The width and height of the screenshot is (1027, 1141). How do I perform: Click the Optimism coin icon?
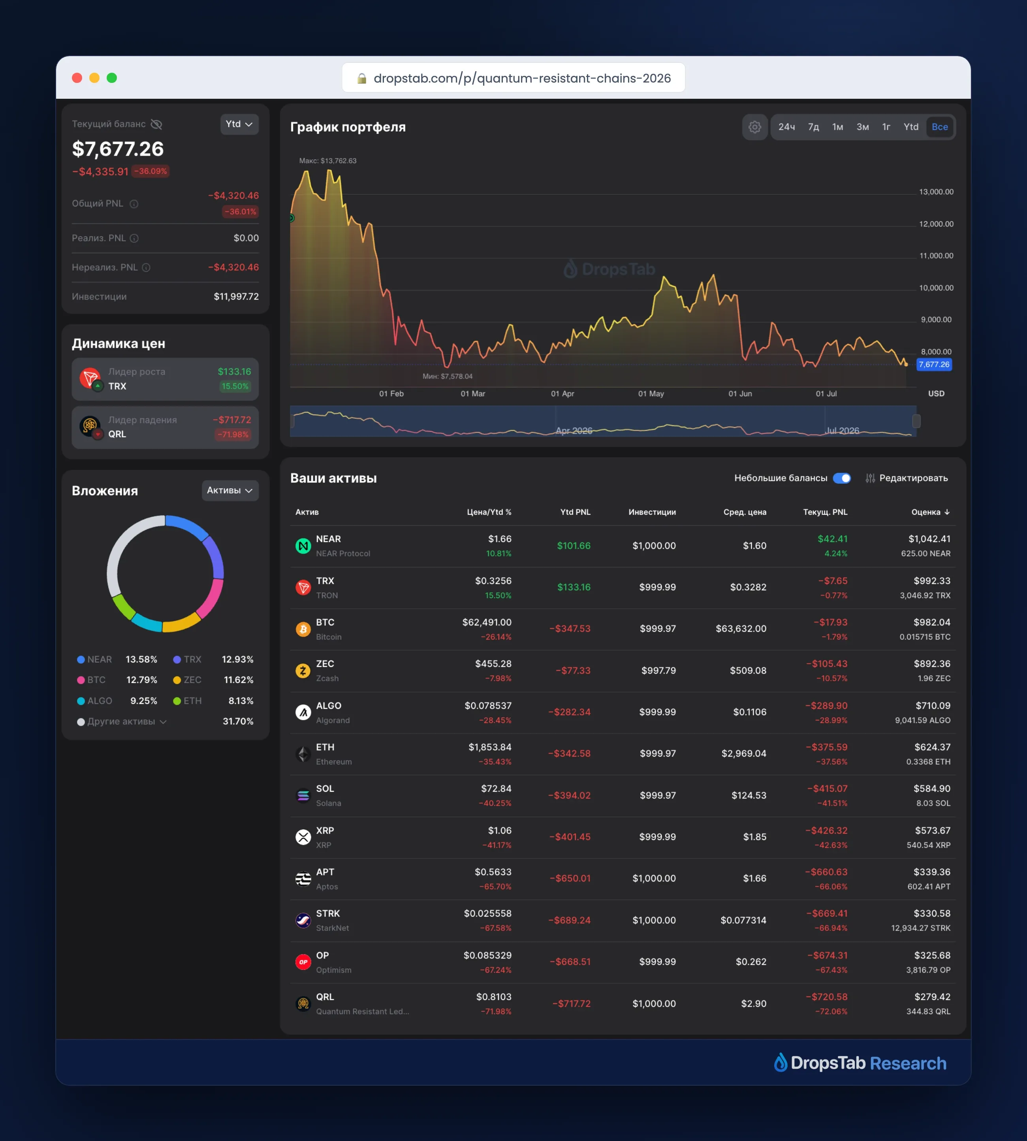click(x=303, y=962)
